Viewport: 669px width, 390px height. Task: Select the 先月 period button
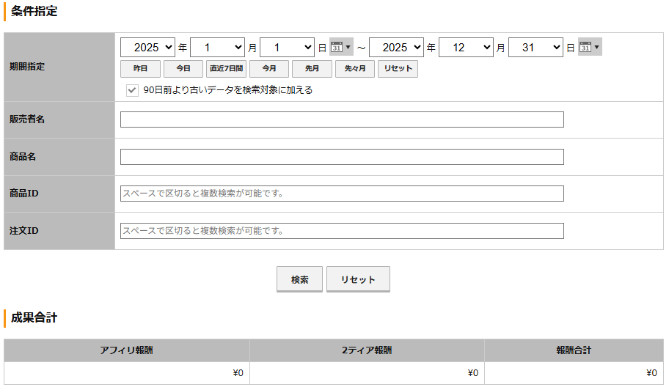(x=312, y=69)
